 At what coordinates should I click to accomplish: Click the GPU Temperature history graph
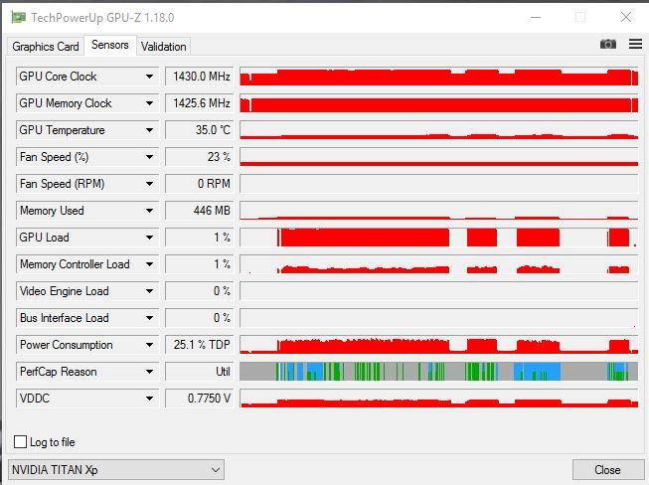tap(438, 130)
